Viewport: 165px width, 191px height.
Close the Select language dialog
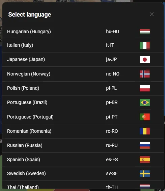[152, 14]
